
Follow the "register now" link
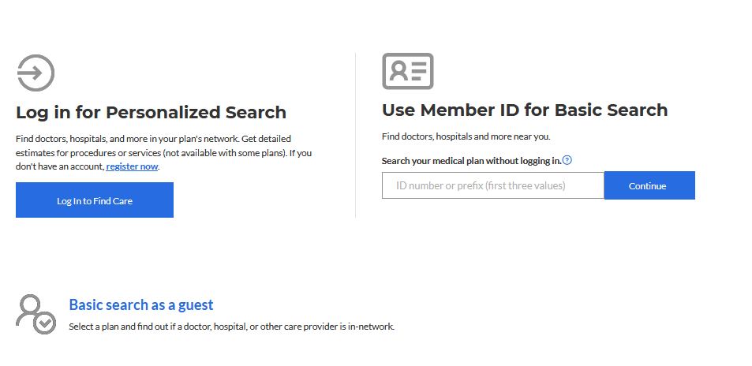(132, 166)
